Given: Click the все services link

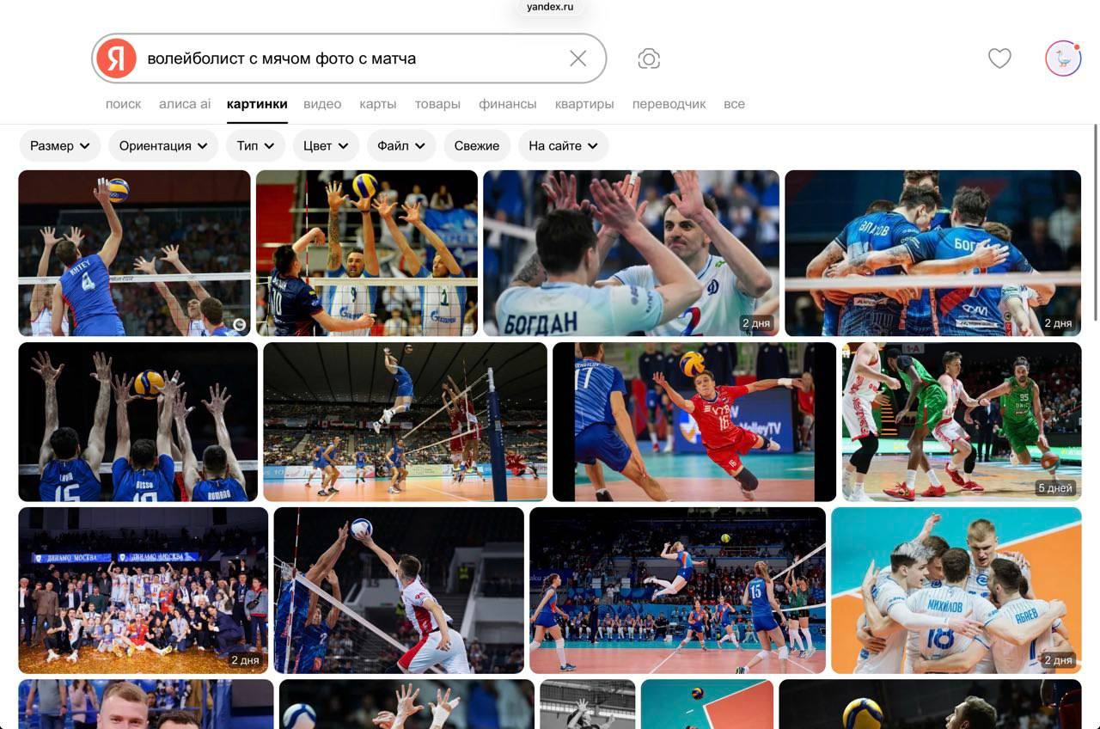Looking at the screenshot, I should point(734,104).
